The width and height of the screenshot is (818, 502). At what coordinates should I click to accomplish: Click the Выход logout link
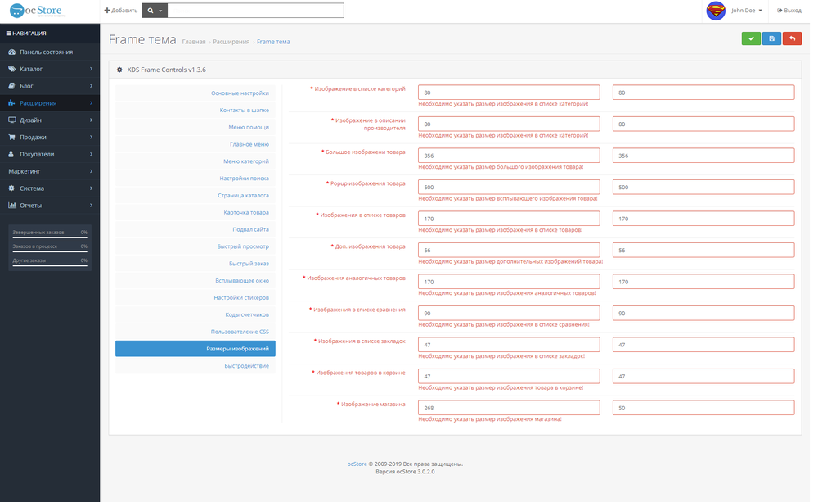(789, 11)
